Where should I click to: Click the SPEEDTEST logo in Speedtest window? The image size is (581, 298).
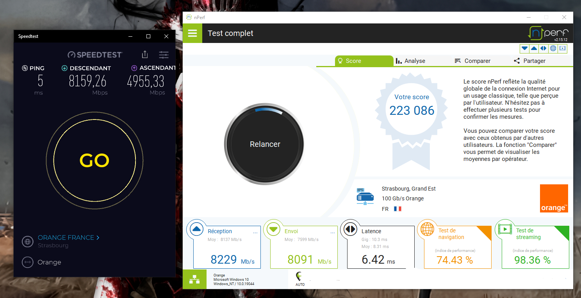point(95,55)
